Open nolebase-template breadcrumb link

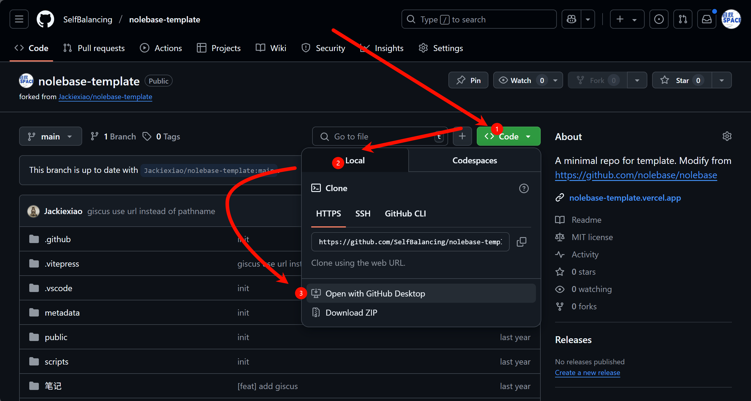165,19
